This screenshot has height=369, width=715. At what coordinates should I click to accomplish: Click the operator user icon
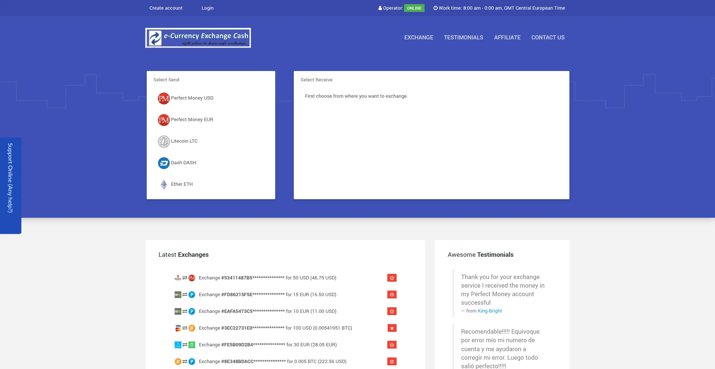(x=380, y=8)
